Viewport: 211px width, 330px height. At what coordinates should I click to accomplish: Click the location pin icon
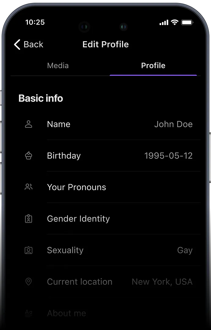(x=28, y=281)
